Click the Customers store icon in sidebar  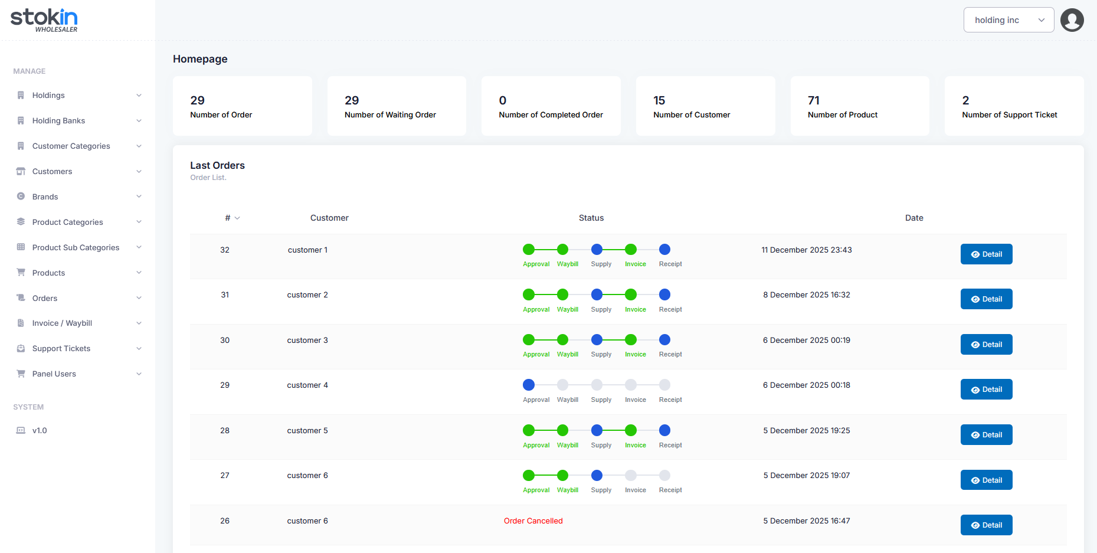coord(21,172)
